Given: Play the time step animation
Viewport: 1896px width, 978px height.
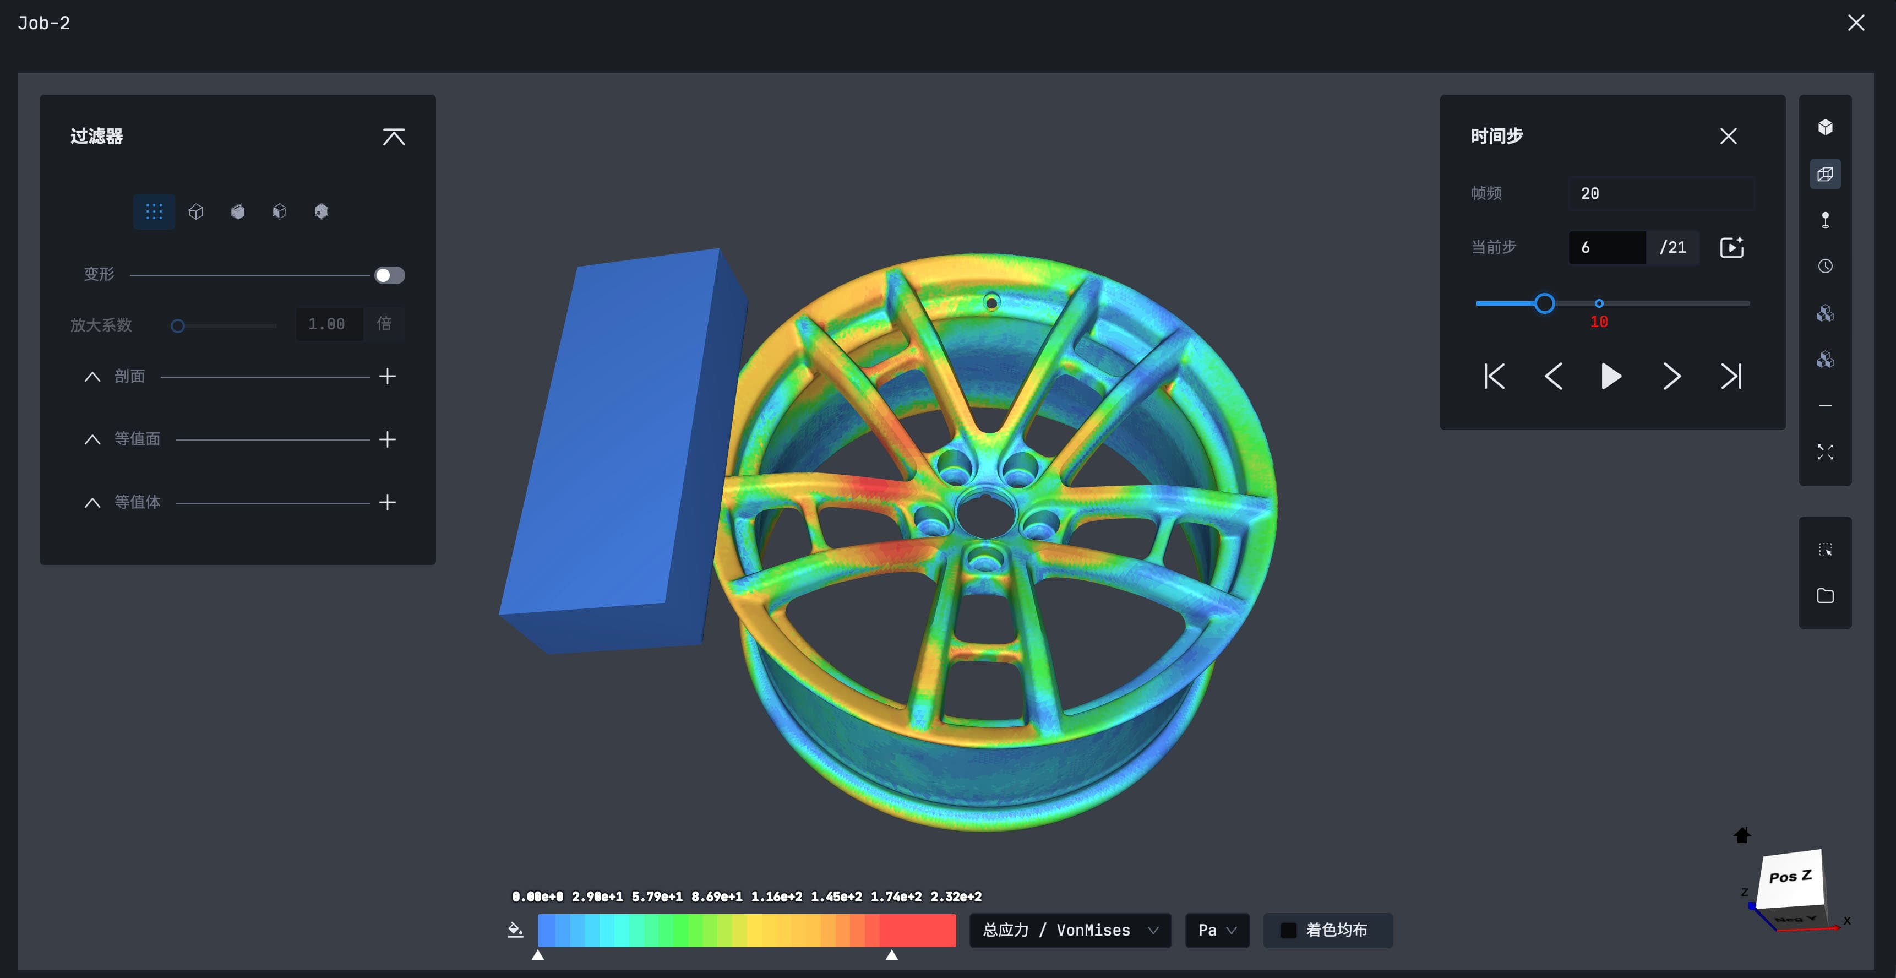Looking at the screenshot, I should 1611,376.
